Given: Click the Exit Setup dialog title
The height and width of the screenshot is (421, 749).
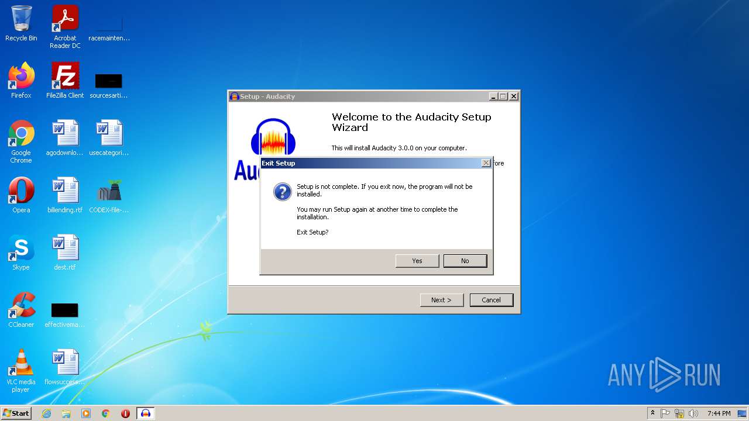Looking at the screenshot, I should (279, 163).
